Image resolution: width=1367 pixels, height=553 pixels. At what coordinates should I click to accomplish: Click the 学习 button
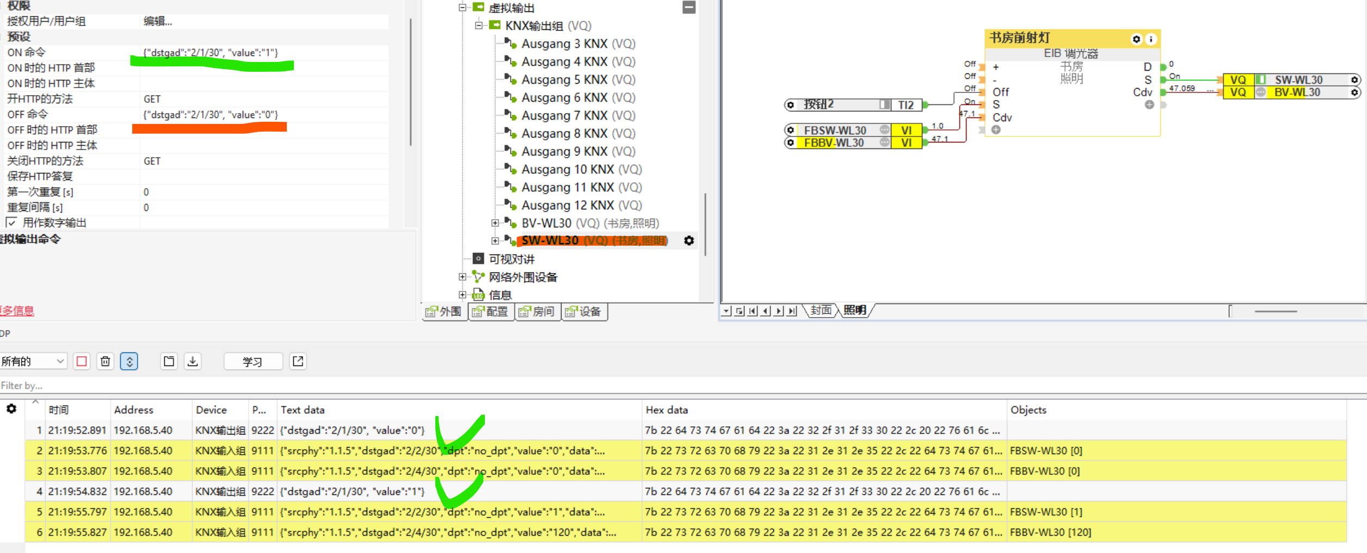(253, 361)
